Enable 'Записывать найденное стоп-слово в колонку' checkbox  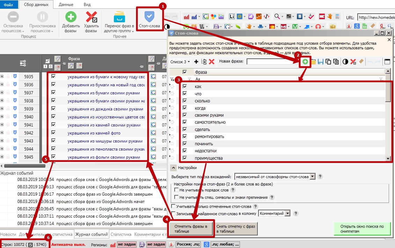173,213
